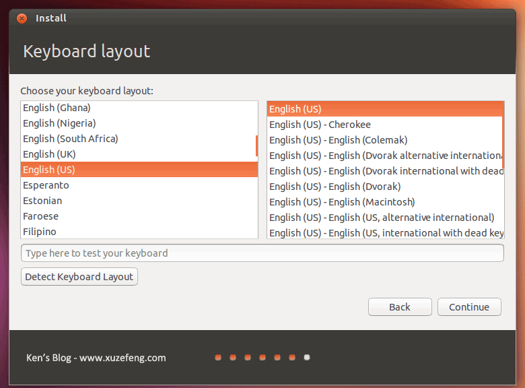Select Dvorak international with dead keys variant

(385, 171)
